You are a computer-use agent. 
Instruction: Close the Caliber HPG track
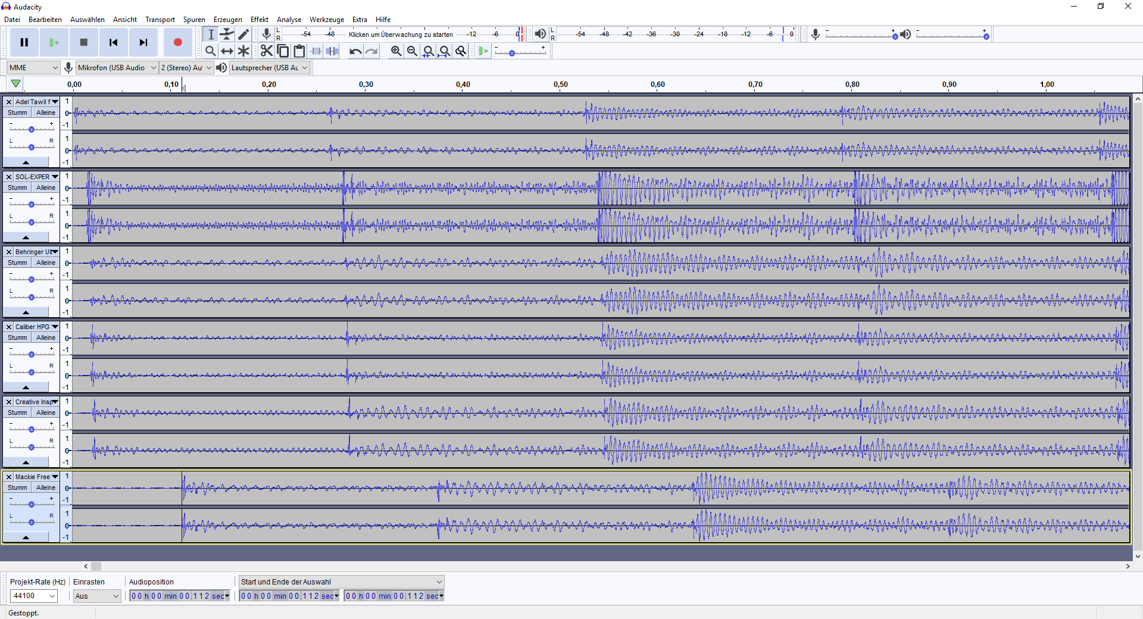pos(9,327)
